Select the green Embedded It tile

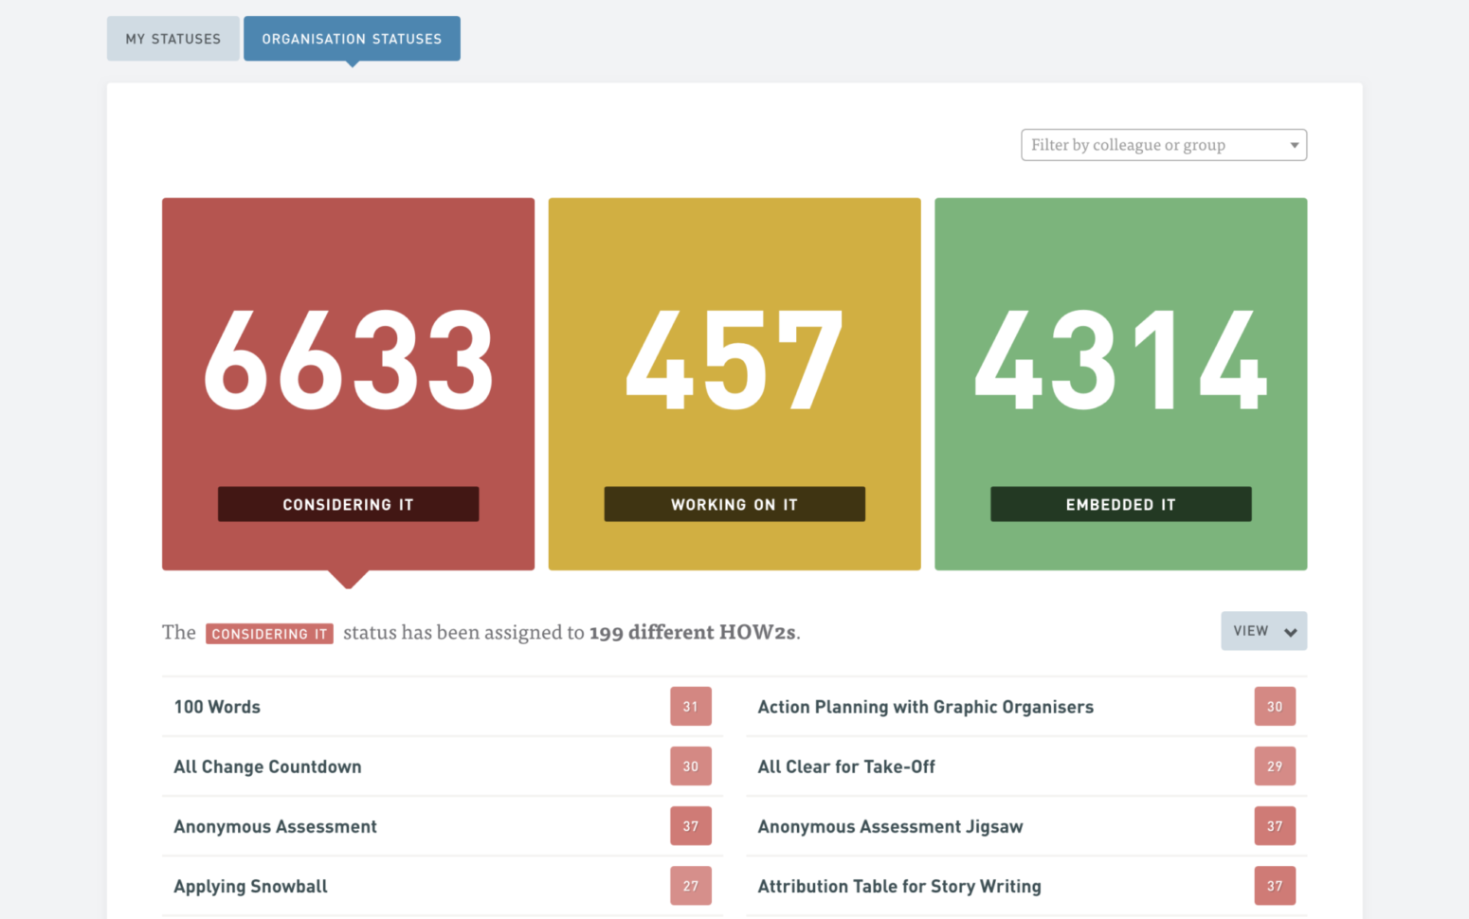[x=1120, y=384]
